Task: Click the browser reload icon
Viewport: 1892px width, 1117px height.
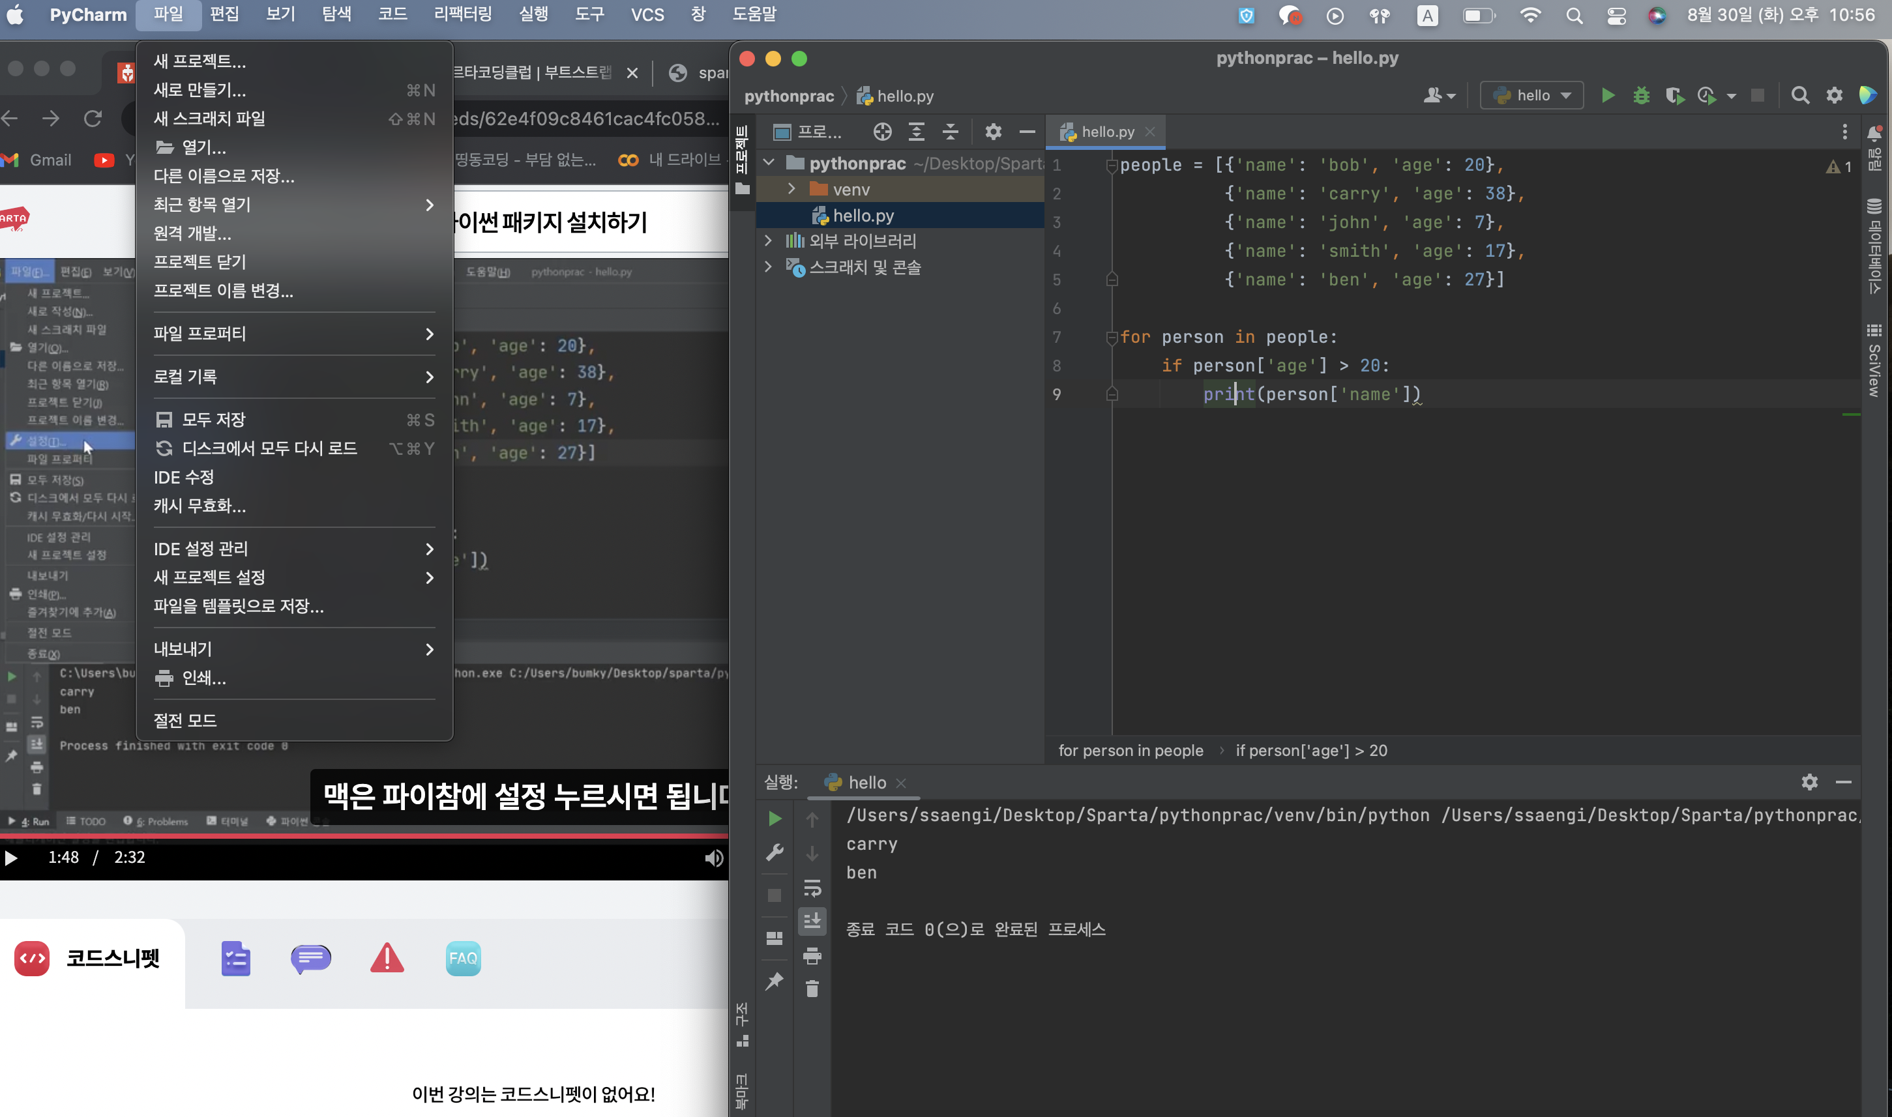Action: tap(93, 118)
